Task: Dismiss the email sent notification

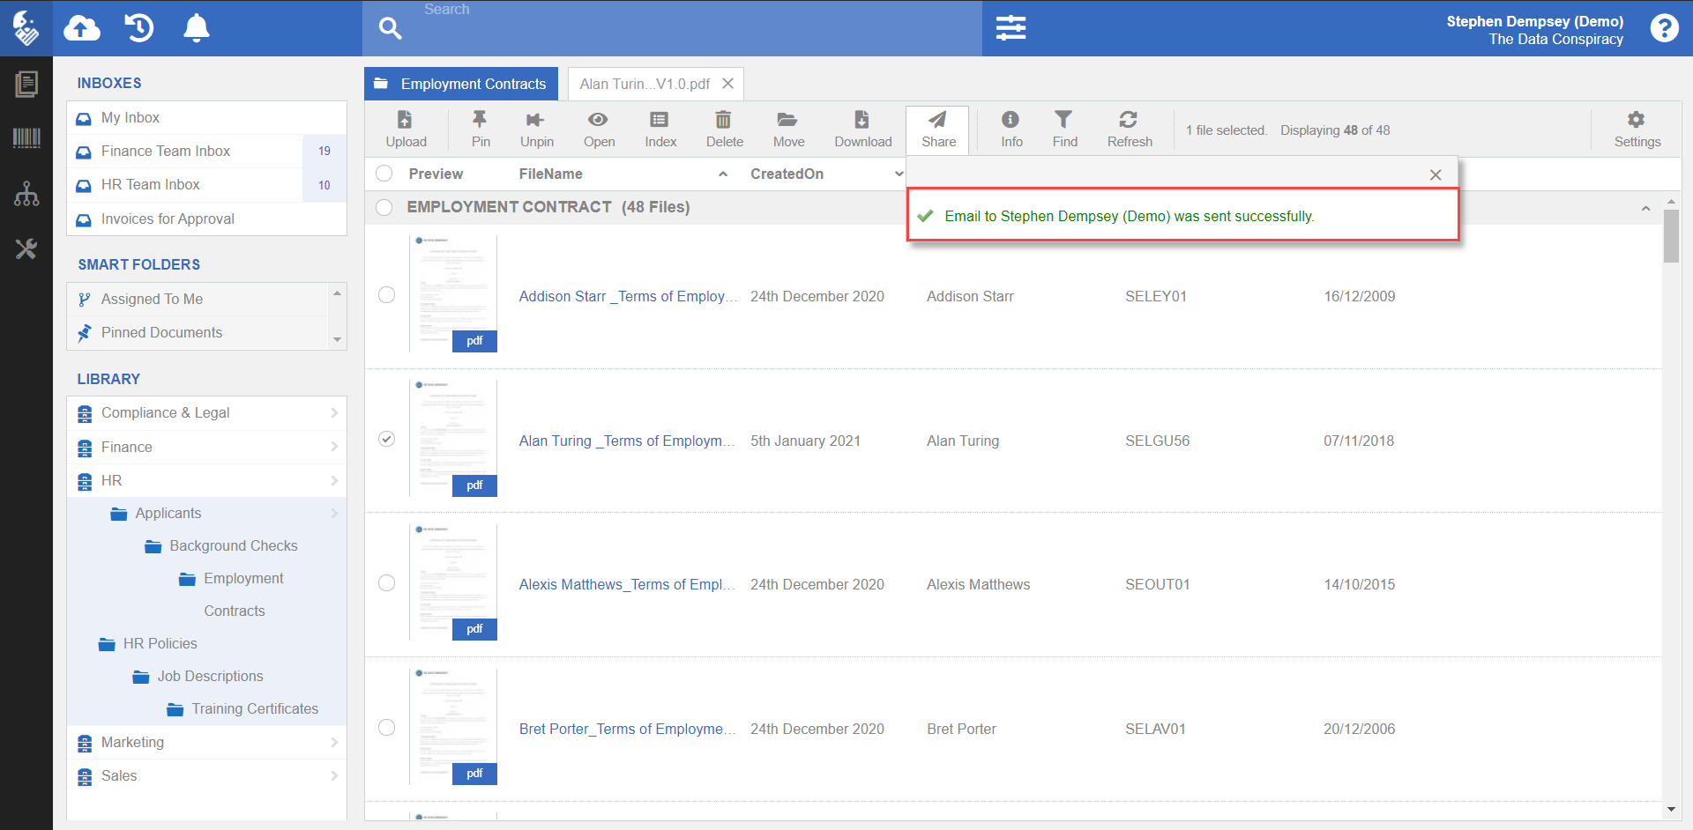Action: (x=1436, y=174)
